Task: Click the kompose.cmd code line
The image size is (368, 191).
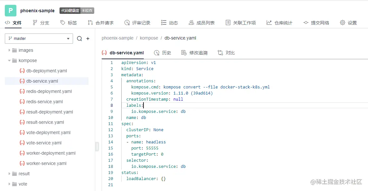Action: coord(200,87)
